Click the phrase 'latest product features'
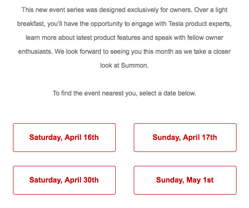 108,38
